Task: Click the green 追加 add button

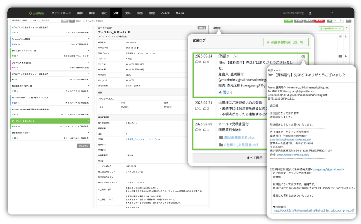Action: (x=288, y=20)
